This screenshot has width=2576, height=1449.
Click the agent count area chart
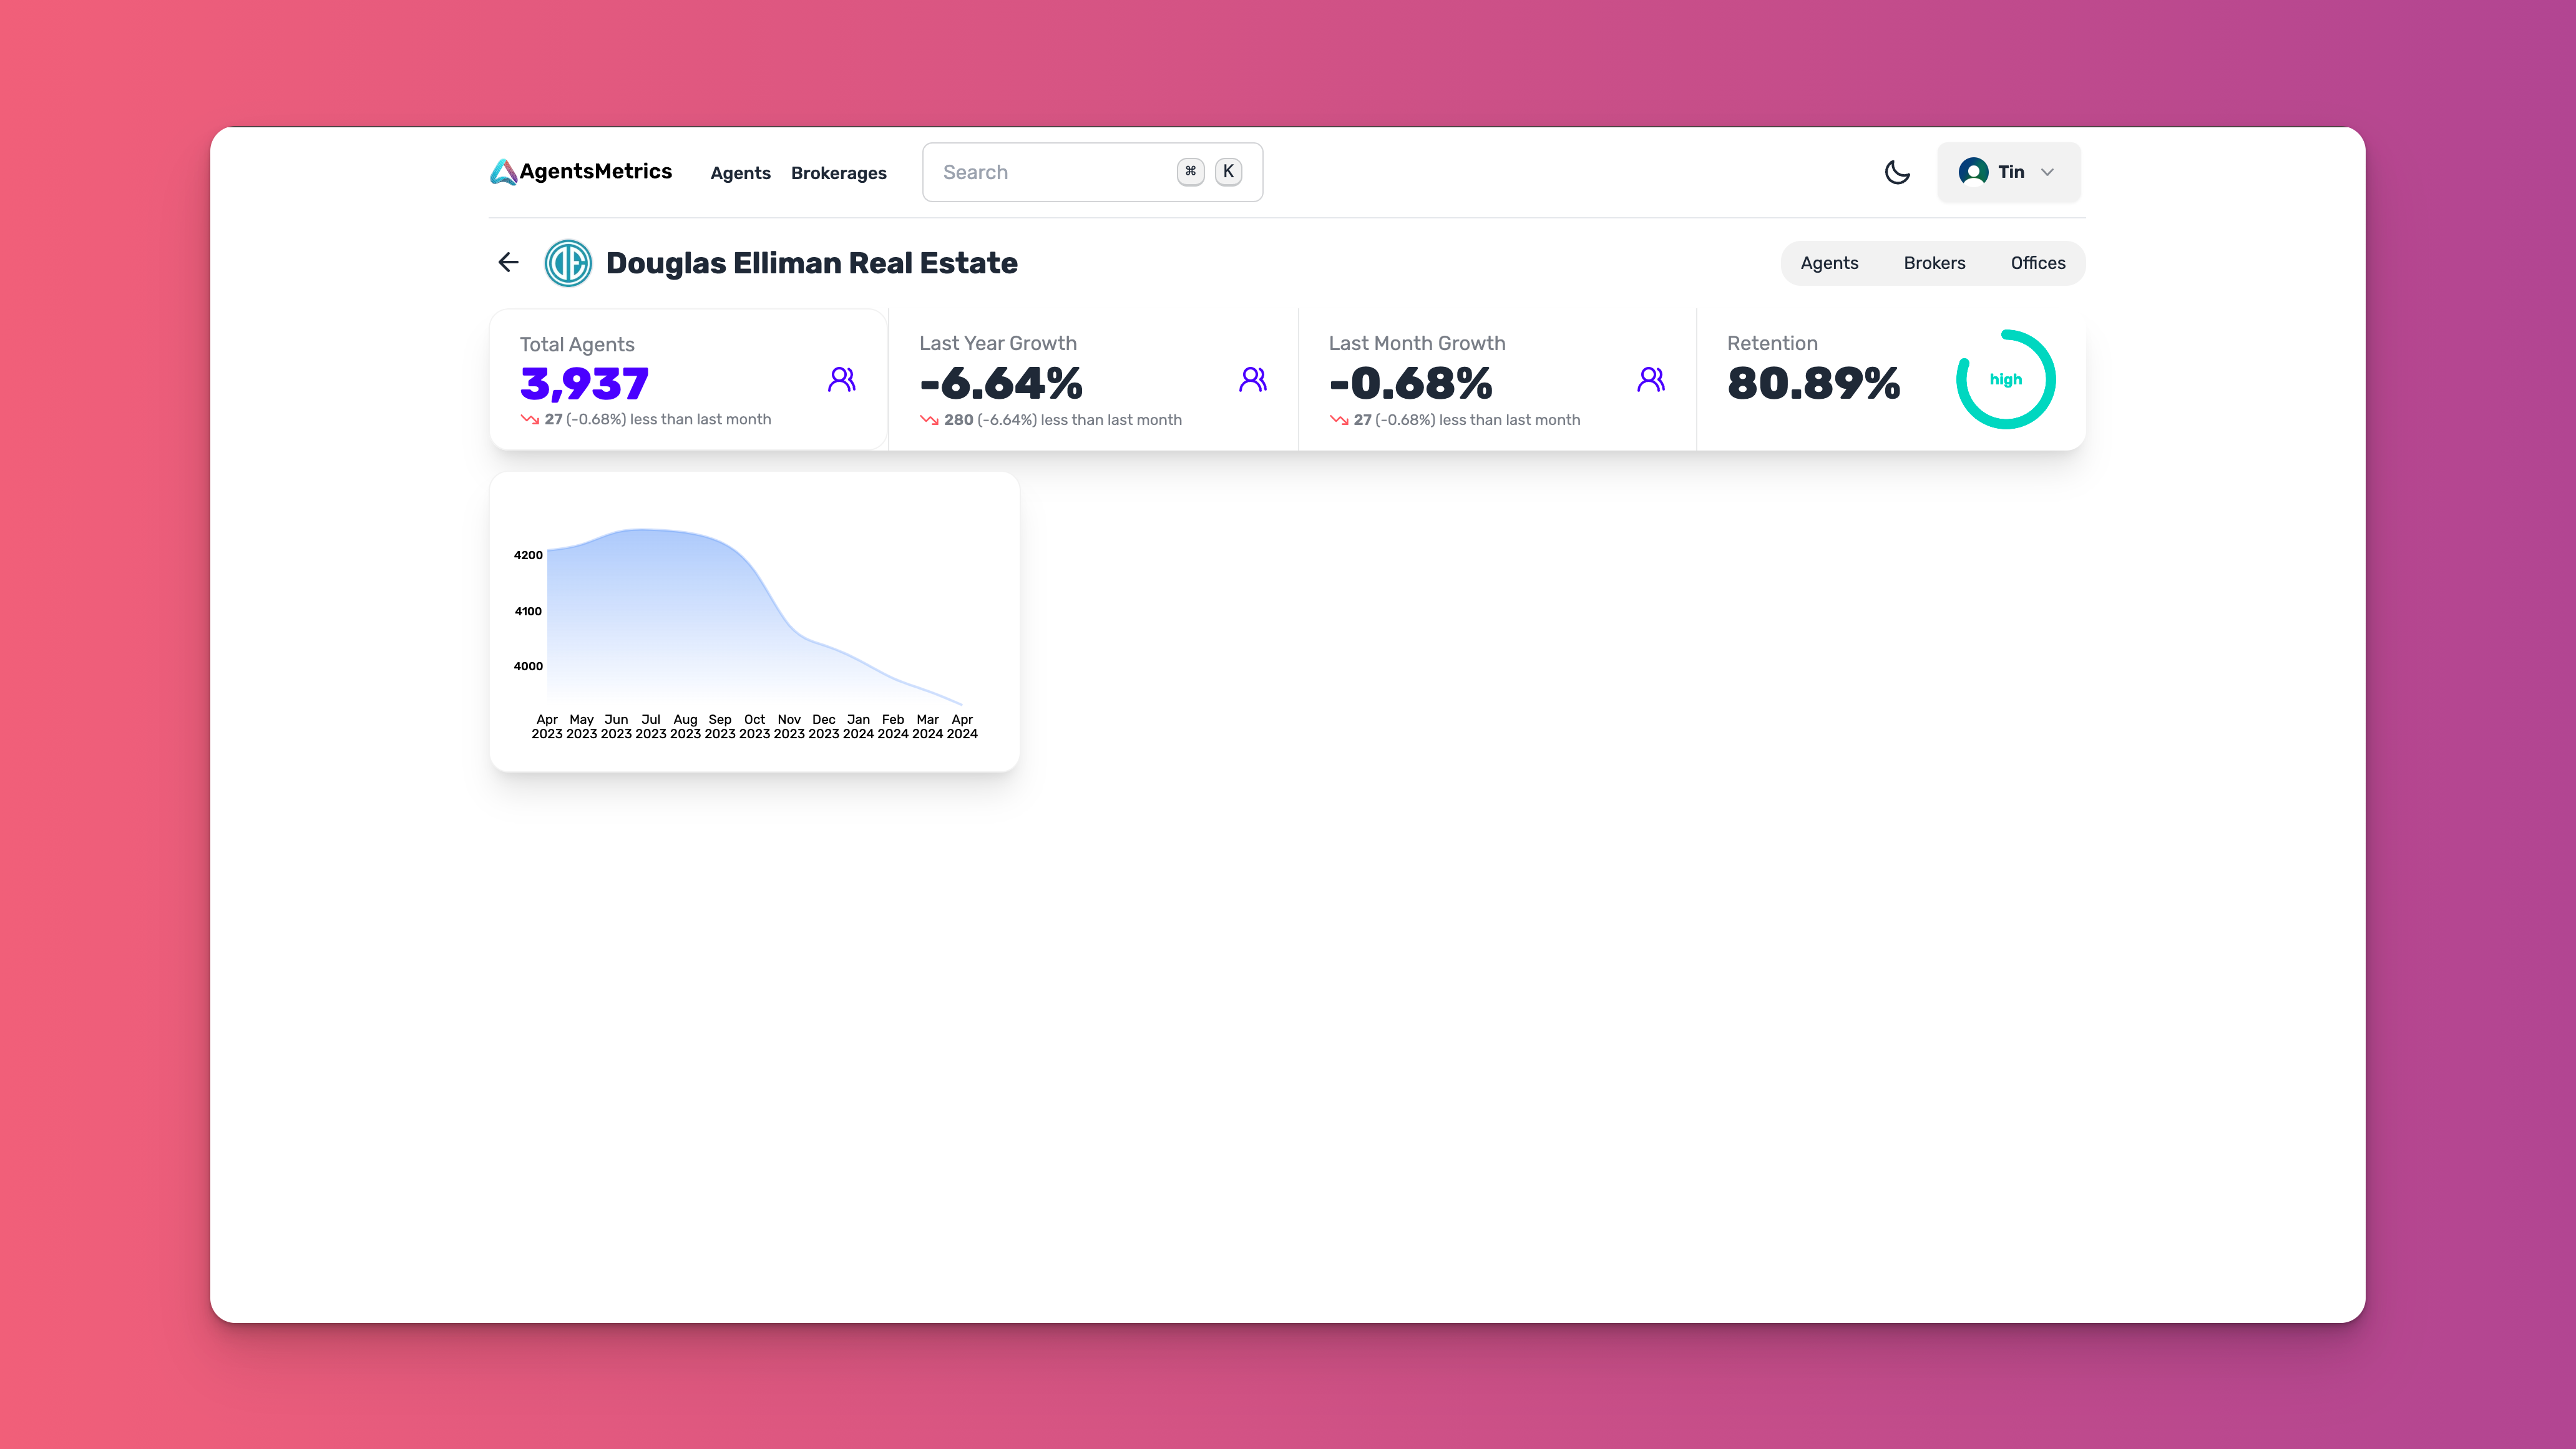754,617
